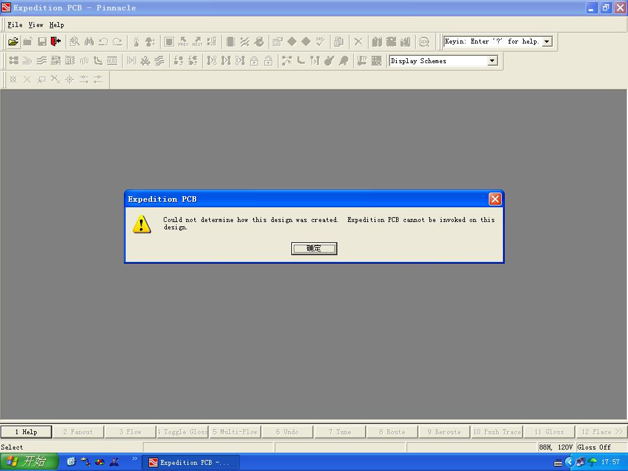Click the 开始 Start button
Image resolution: width=628 pixels, height=471 pixels.
[x=29, y=462]
